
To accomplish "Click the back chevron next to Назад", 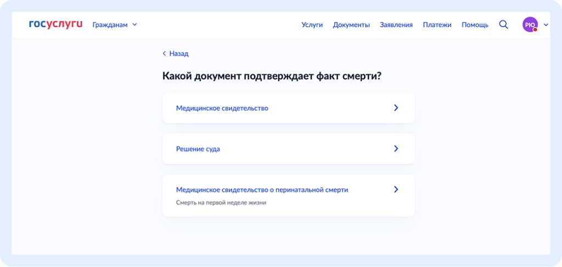I will click(164, 54).
